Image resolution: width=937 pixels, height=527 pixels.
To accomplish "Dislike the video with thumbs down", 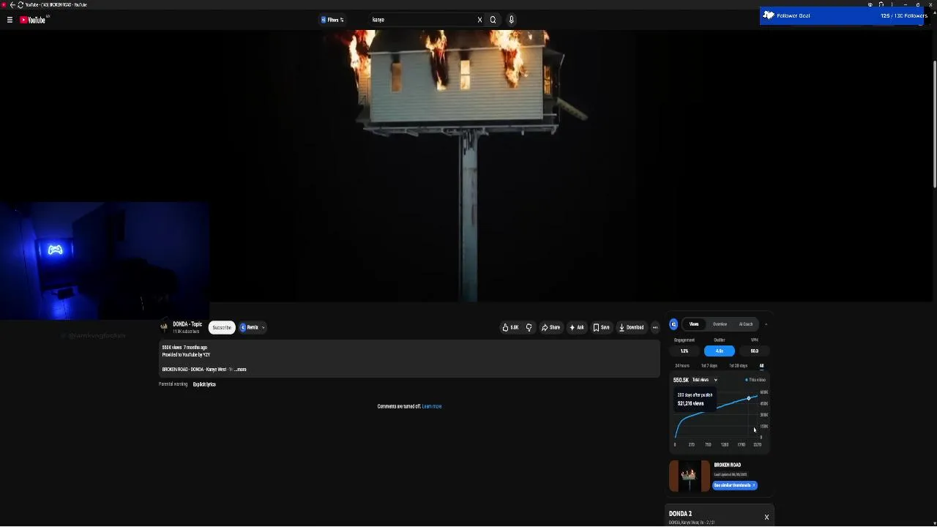I will click(x=529, y=327).
